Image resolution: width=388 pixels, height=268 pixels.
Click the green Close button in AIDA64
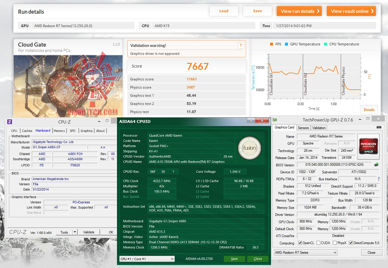[x=258, y=259]
